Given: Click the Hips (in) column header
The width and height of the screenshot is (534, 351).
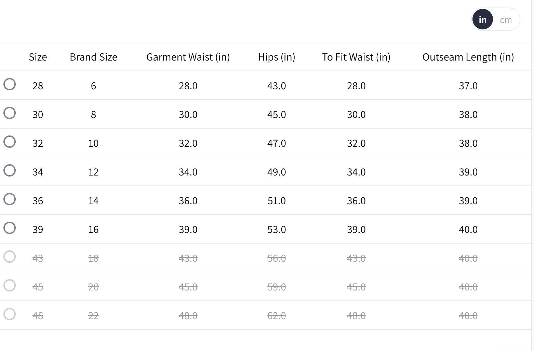Looking at the screenshot, I should [276, 57].
